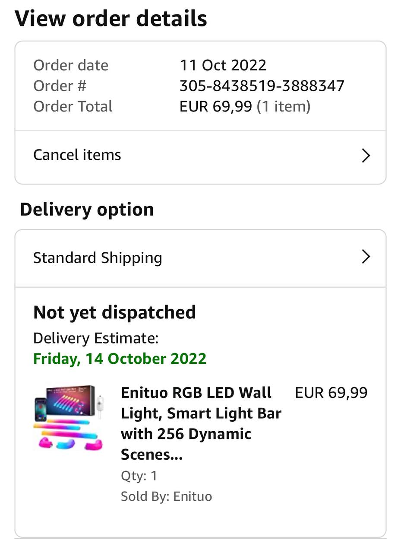Click the Sold By: Enituo seller text
This screenshot has width=401, height=553.
166,496
